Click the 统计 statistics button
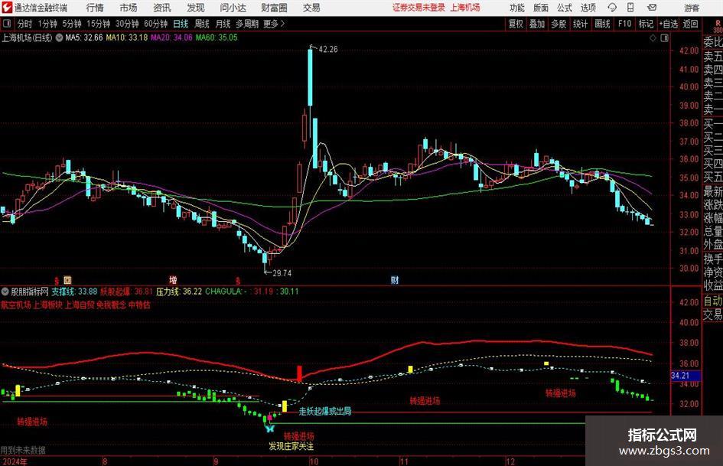 coord(581,24)
